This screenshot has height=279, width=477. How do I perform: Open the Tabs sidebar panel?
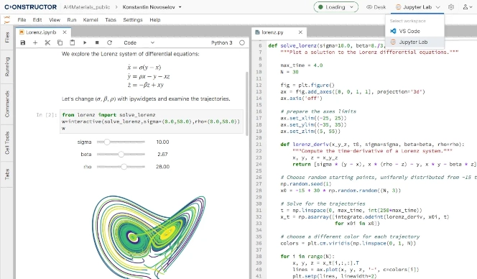6,174
